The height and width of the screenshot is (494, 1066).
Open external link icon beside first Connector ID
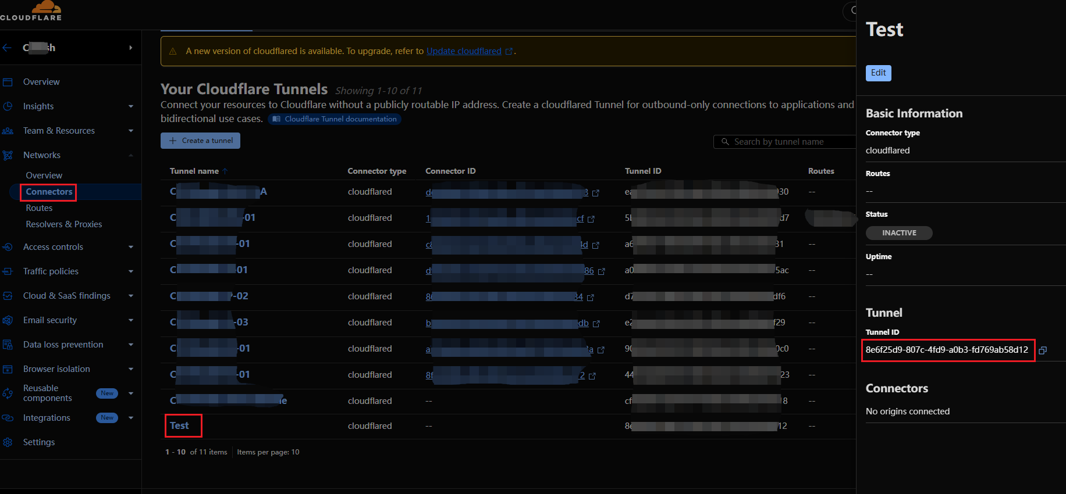click(x=595, y=193)
